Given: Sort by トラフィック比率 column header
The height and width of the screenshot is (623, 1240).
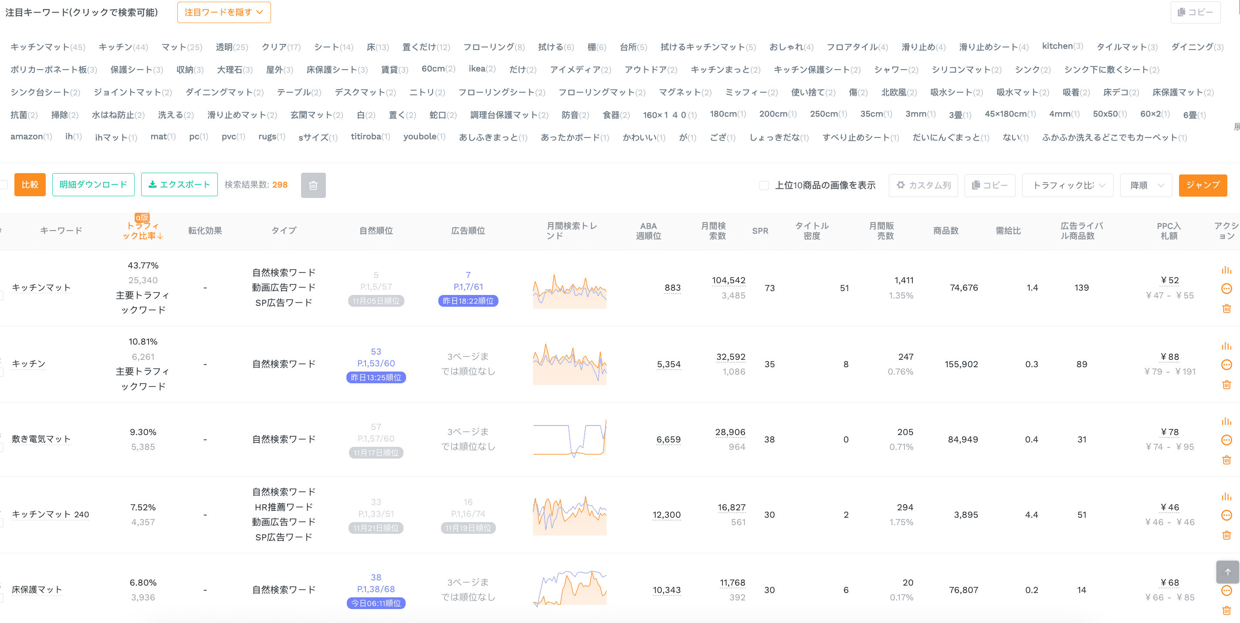Looking at the screenshot, I should click(142, 231).
